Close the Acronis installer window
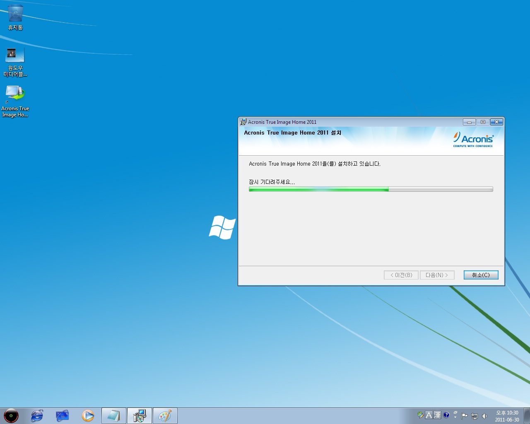 (496, 122)
